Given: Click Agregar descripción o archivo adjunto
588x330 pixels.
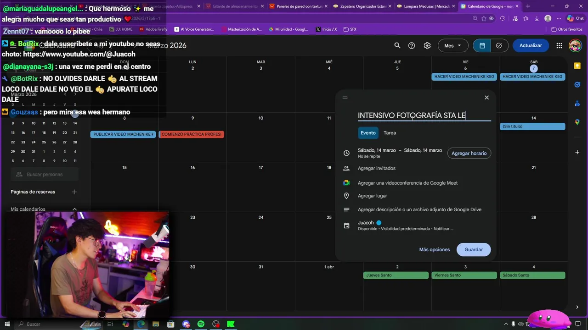Looking at the screenshot, I should coord(419,209).
